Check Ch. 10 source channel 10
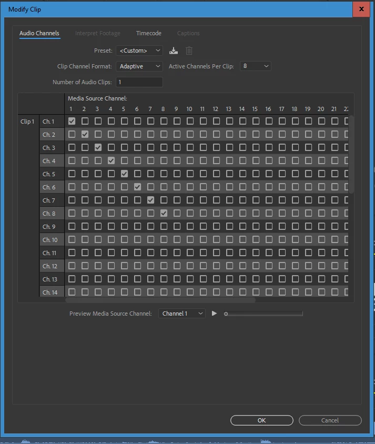Image resolution: width=375 pixels, height=444 pixels. (x=190, y=239)
